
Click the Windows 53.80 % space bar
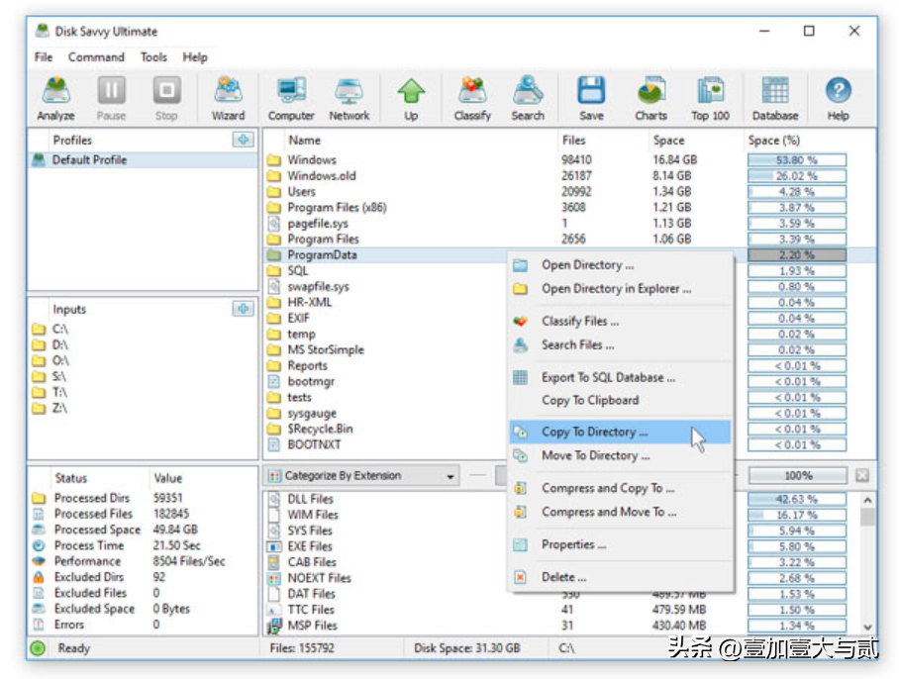pos(797,160)
